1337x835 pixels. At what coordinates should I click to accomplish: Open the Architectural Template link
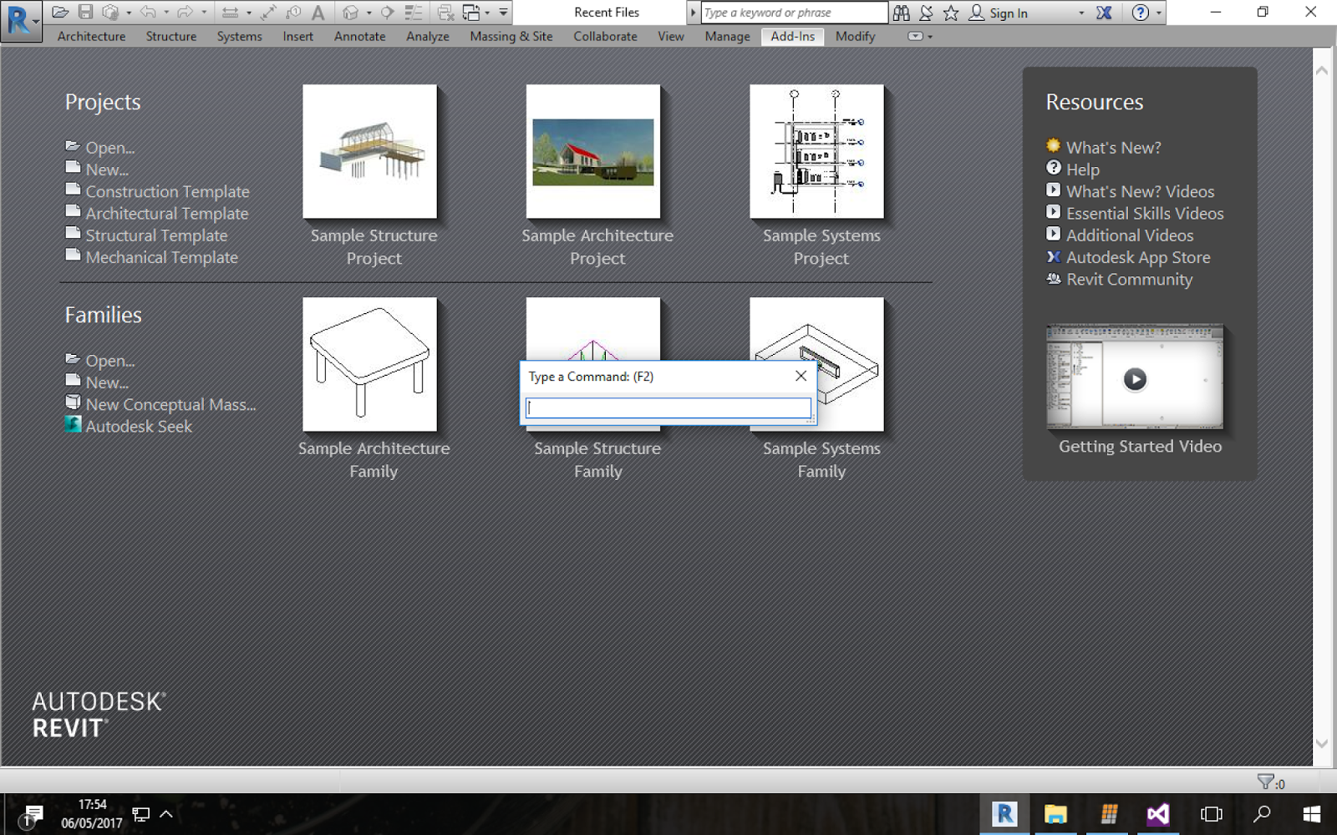(165, 213)
